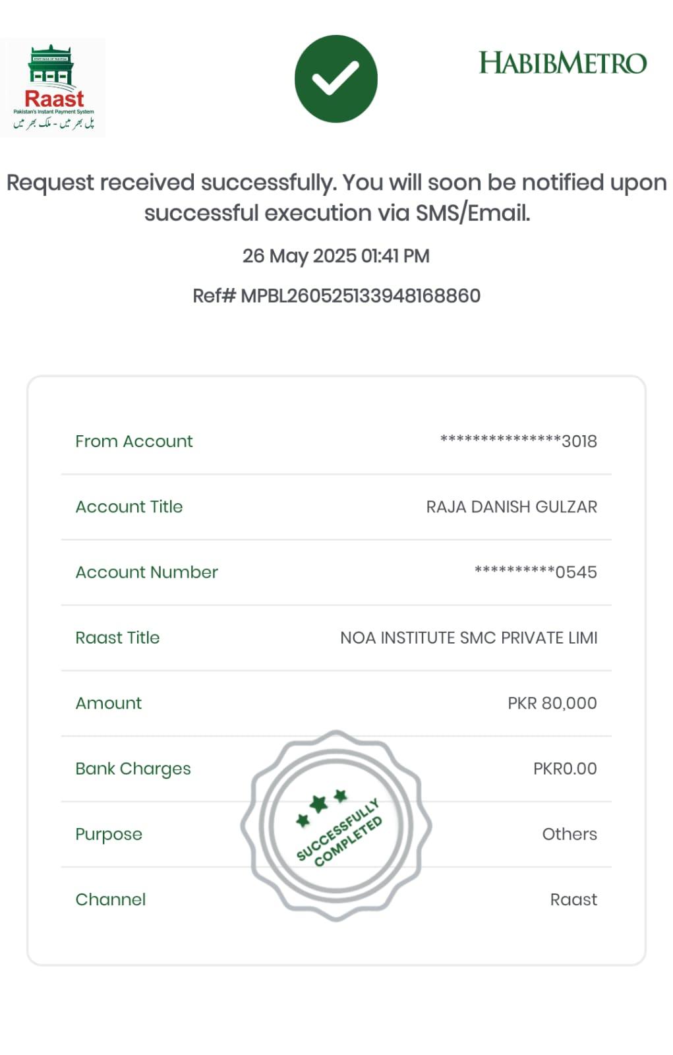
Task: Click the Raast Title label
Action: 117,638
